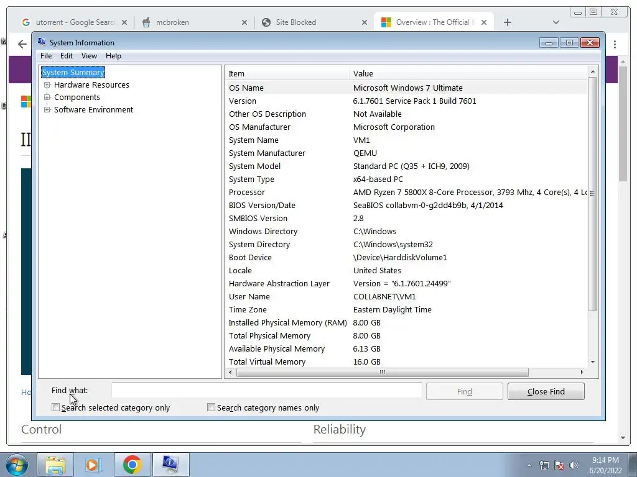
Task: Select the System Model row
Action: coord(406,166)
